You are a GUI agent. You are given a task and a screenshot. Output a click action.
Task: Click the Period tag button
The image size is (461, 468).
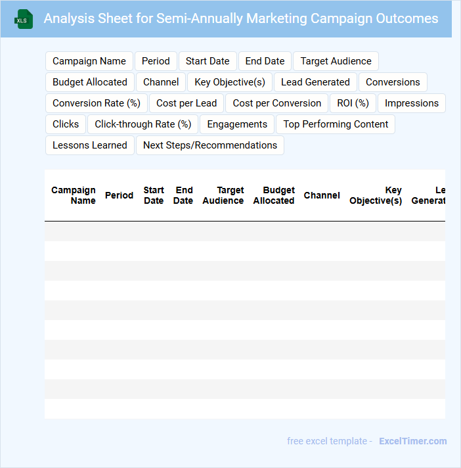tap(156, 61)
